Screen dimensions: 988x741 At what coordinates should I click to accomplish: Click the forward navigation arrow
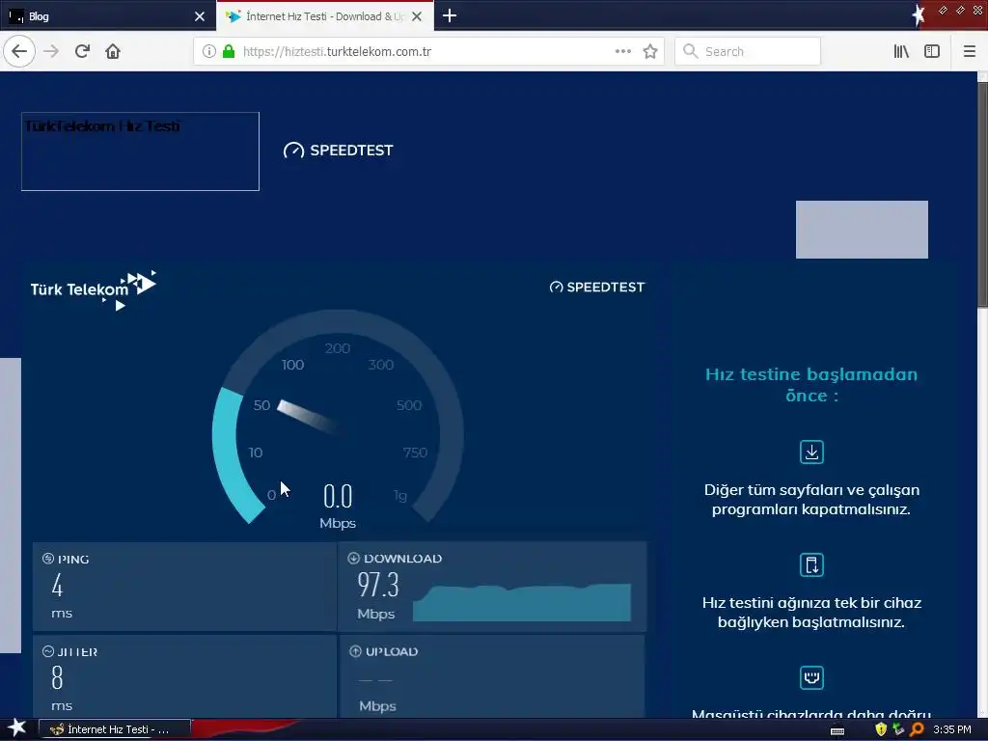pos(51,51)
